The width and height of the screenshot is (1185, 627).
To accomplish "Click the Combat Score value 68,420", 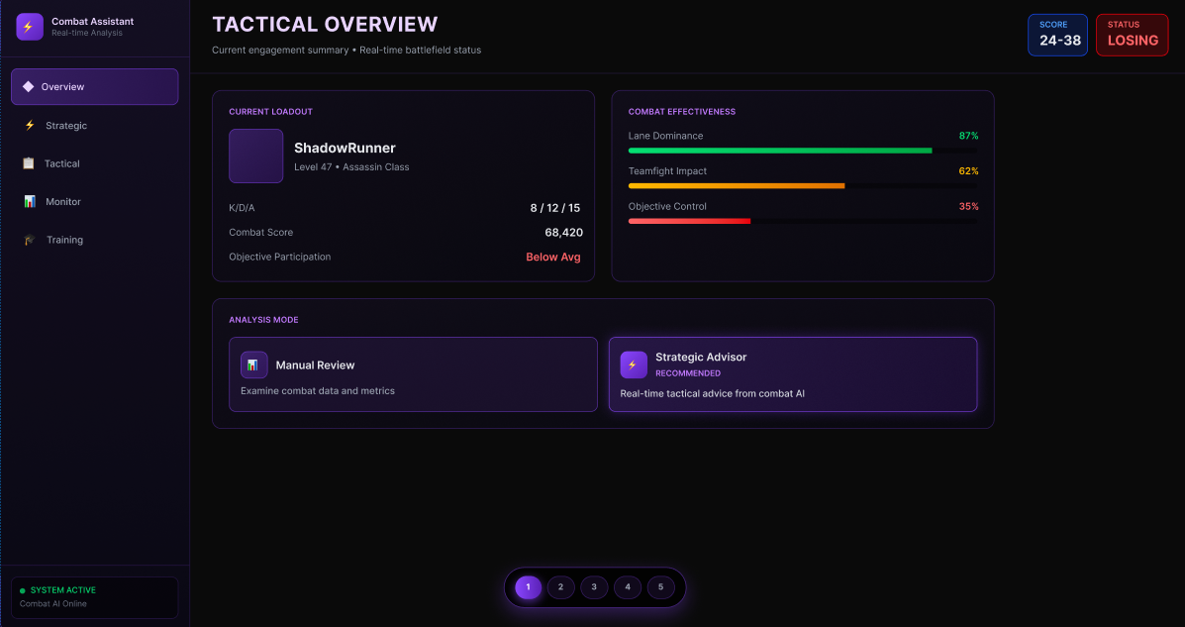I will click(563, 232).
